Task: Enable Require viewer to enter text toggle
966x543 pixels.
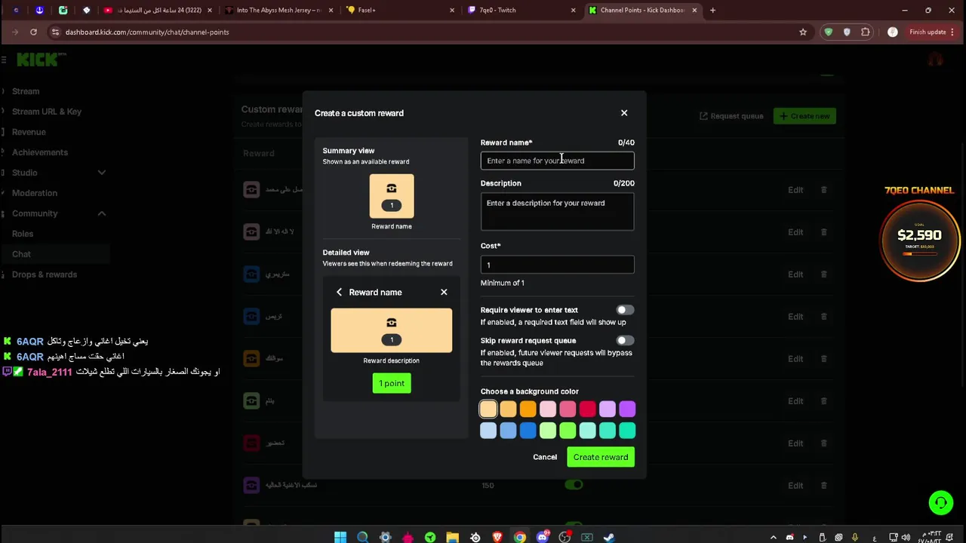Action: (x=625, y=310)
